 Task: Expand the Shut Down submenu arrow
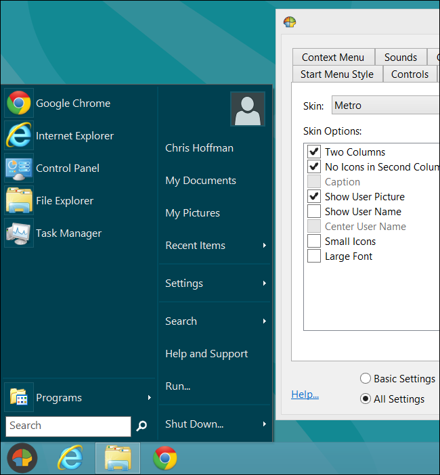tap(265, 424)
